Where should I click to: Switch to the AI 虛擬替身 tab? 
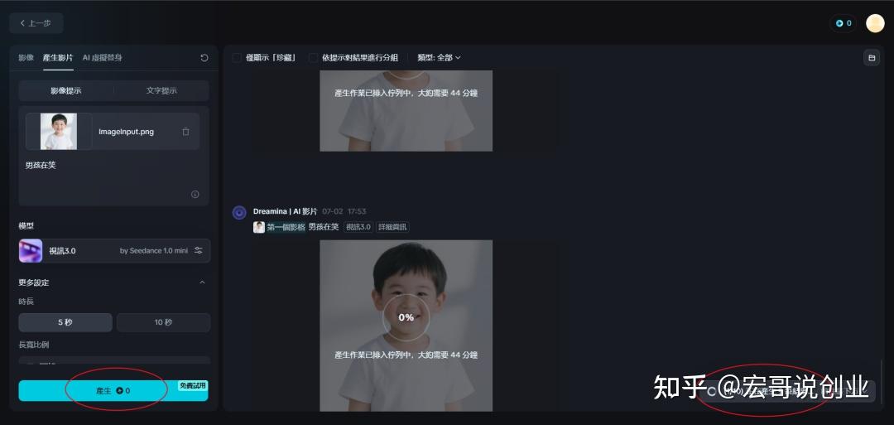pyautogui.click(x=102, y=58)
